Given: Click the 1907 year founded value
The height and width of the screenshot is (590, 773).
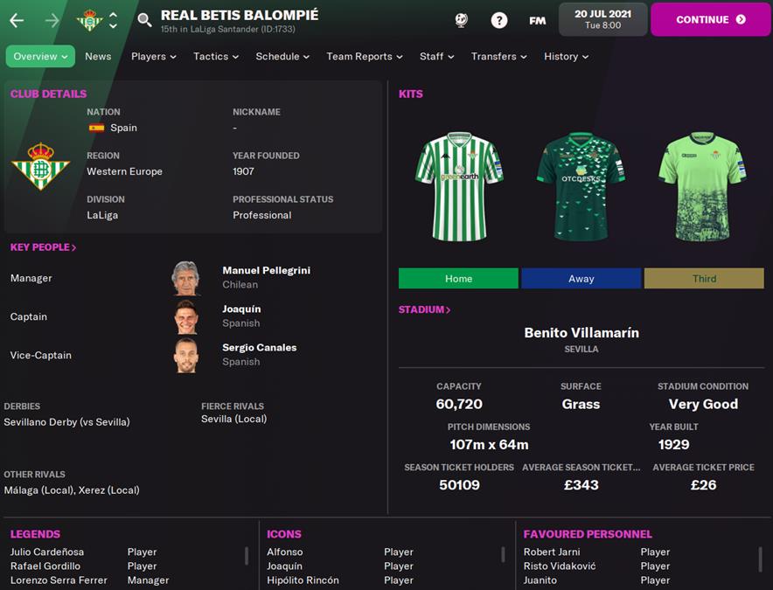Looking at the screenshot, I should (244, 171).
